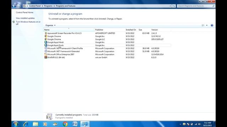Click the shield icon beside Windows features
This screenshot has height=127, width=227.
click(x=13, y=22)
